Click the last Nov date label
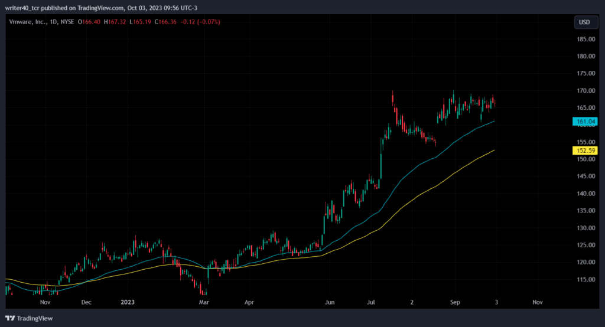The width and height of the screenshot is (605, 327). point(538,302)
